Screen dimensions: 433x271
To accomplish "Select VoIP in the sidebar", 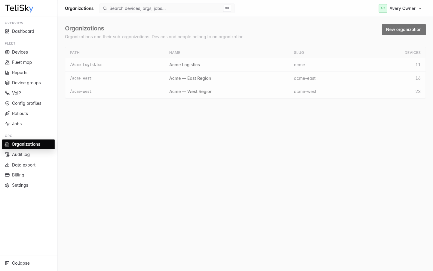I will coord(29,93).
